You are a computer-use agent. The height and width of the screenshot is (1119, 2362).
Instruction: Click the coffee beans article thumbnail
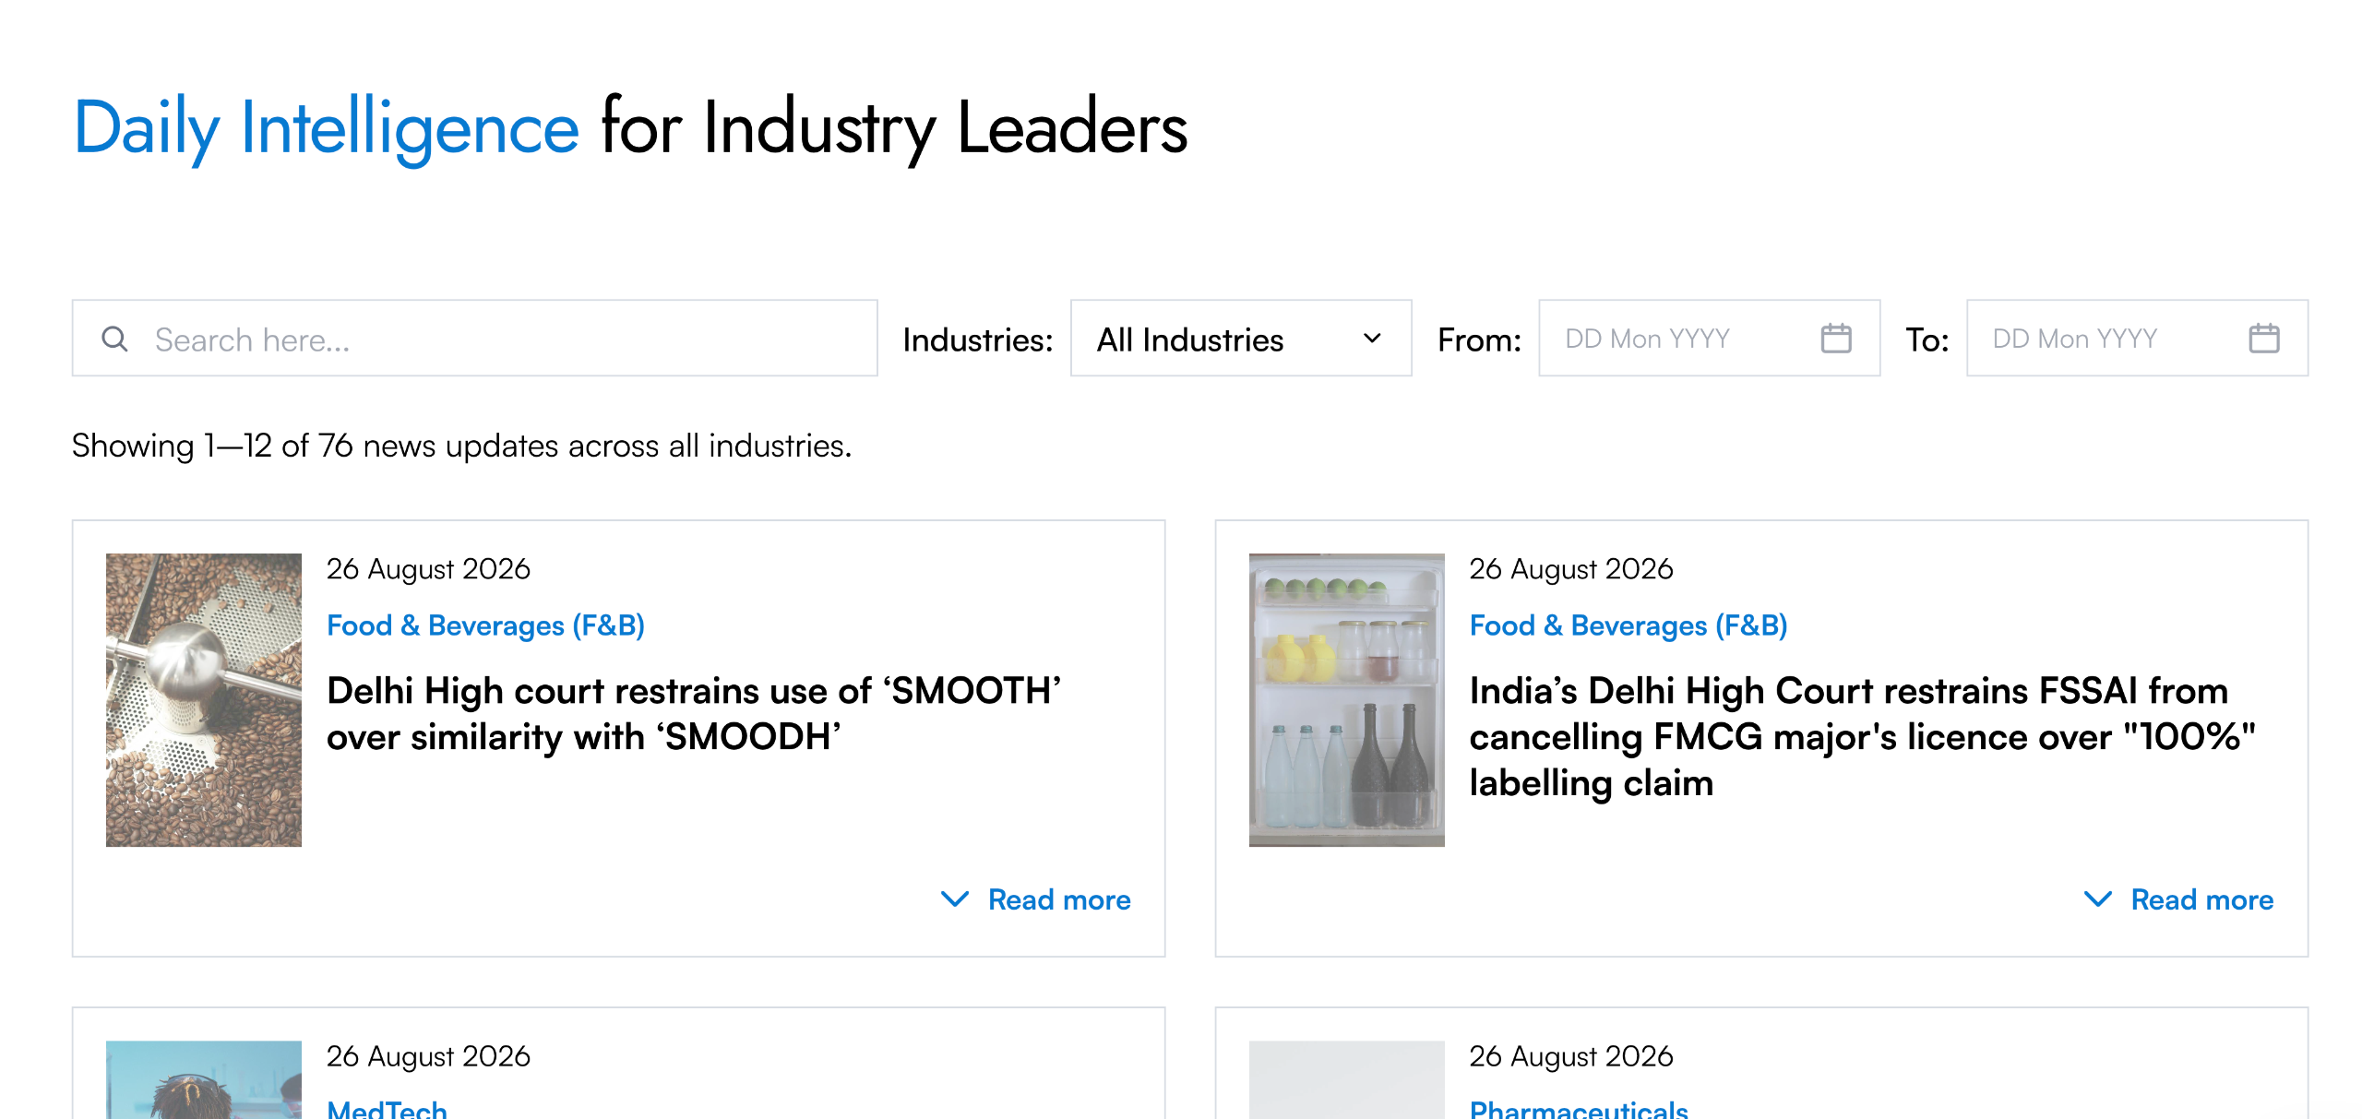tap(204, 700)
